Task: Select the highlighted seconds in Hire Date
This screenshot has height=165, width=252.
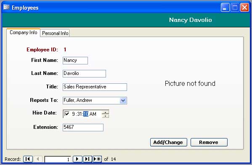Action: (x=86, y=114)
